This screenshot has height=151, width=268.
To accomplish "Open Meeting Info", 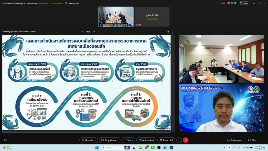I will coord(72,3).
